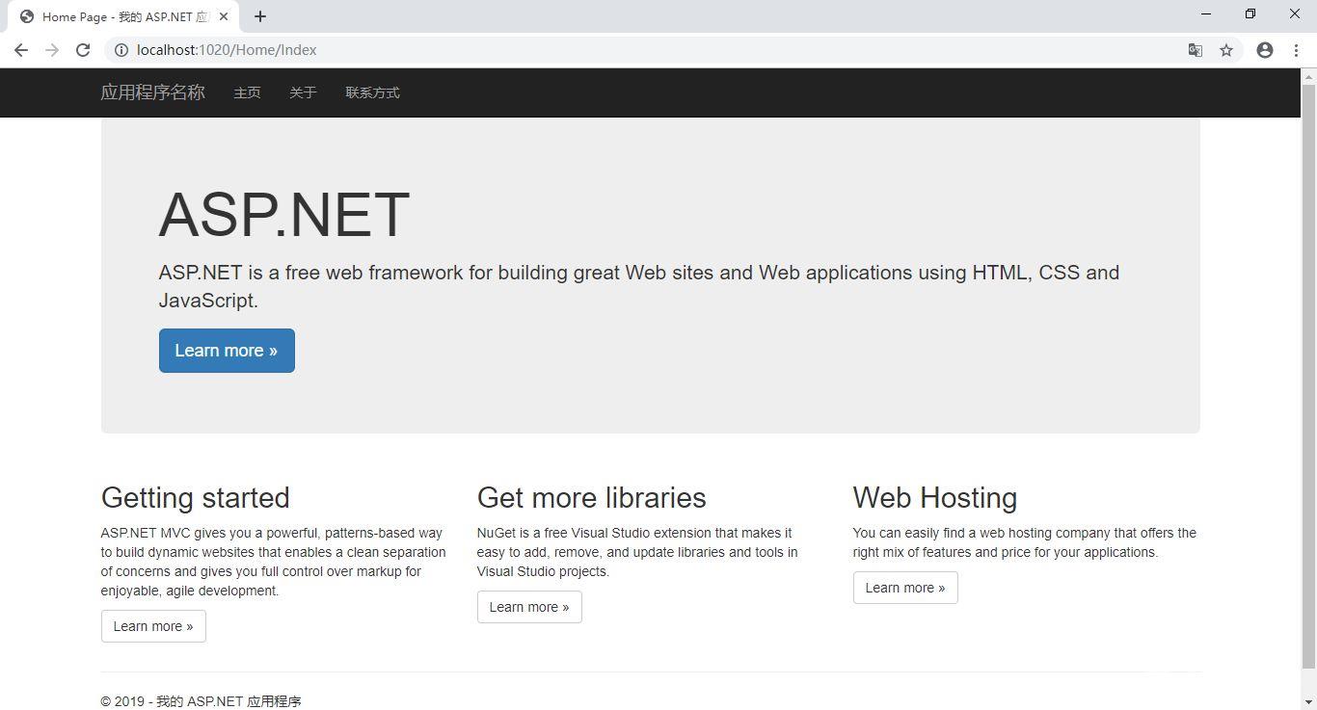Viewport: 1317px width, 710px height.
Task: Close the Home Page tab
Action: point(224,16)
